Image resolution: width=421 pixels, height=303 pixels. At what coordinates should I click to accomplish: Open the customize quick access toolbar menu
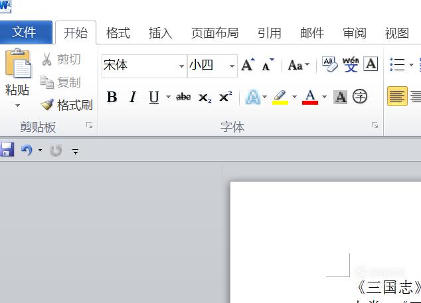(76, 152)
